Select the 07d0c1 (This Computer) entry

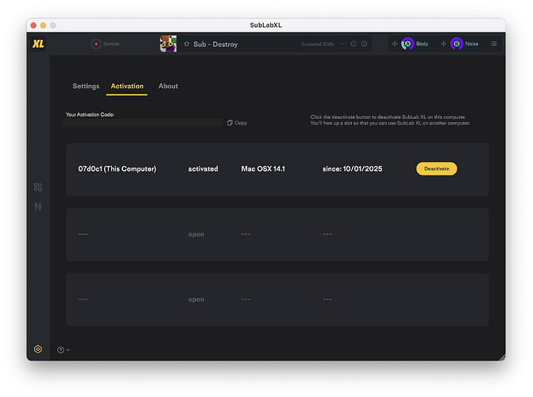118,169
